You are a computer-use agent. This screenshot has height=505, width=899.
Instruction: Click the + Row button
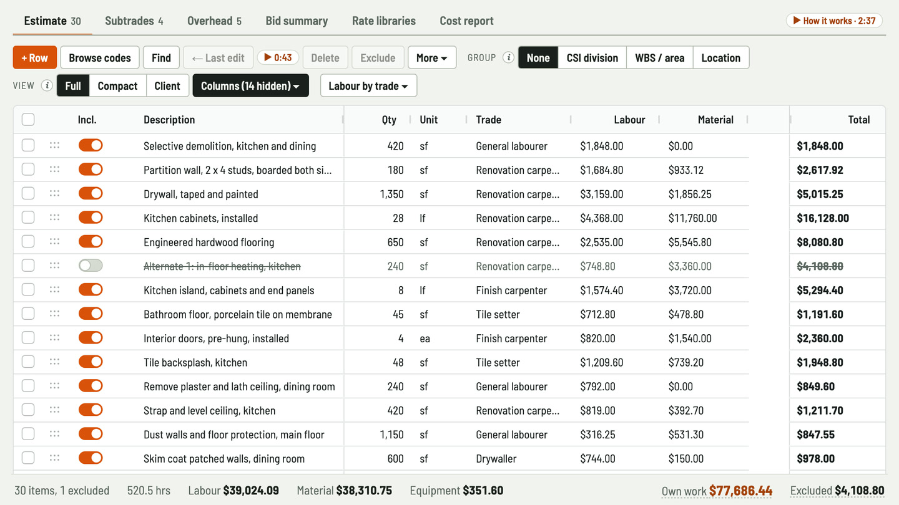click(35, 57)
